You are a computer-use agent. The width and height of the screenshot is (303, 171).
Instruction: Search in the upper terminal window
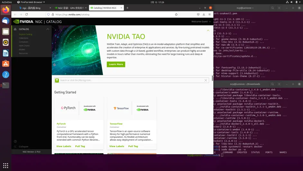click(x=272, y=8)
